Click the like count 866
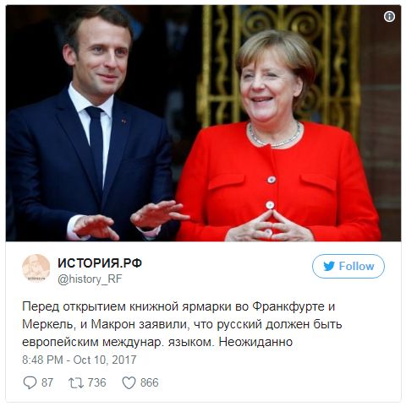This screenshot has height=406, width=406. tap(150, 382)
